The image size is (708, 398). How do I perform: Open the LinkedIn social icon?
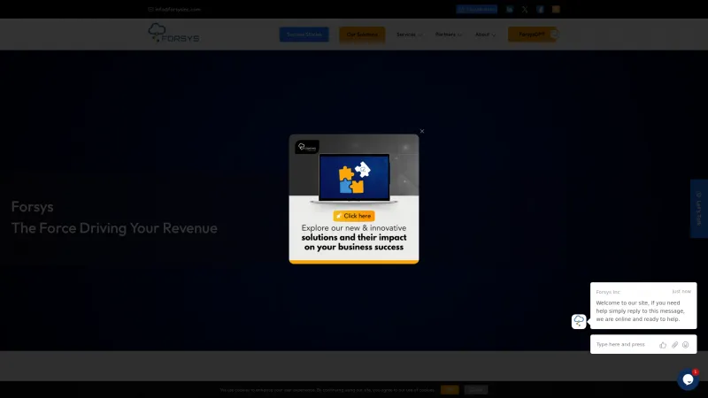510,9
